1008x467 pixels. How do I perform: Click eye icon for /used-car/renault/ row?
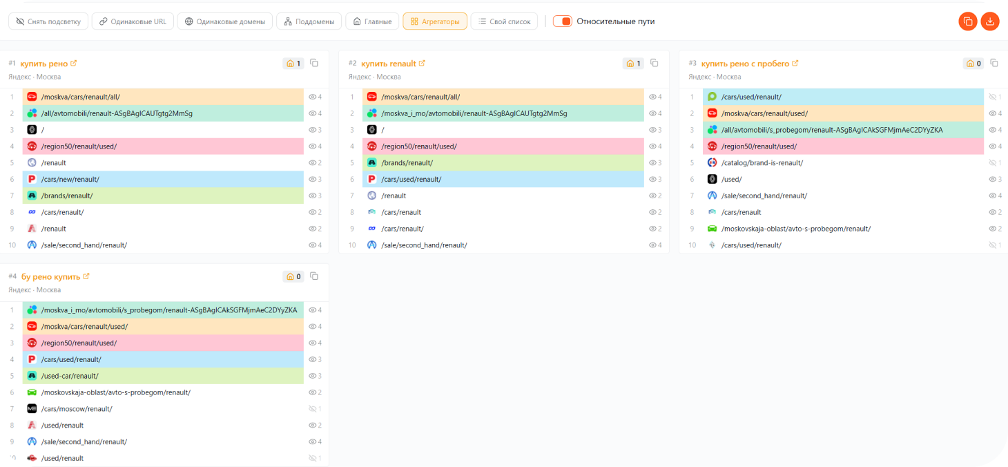tap(312, 376)
